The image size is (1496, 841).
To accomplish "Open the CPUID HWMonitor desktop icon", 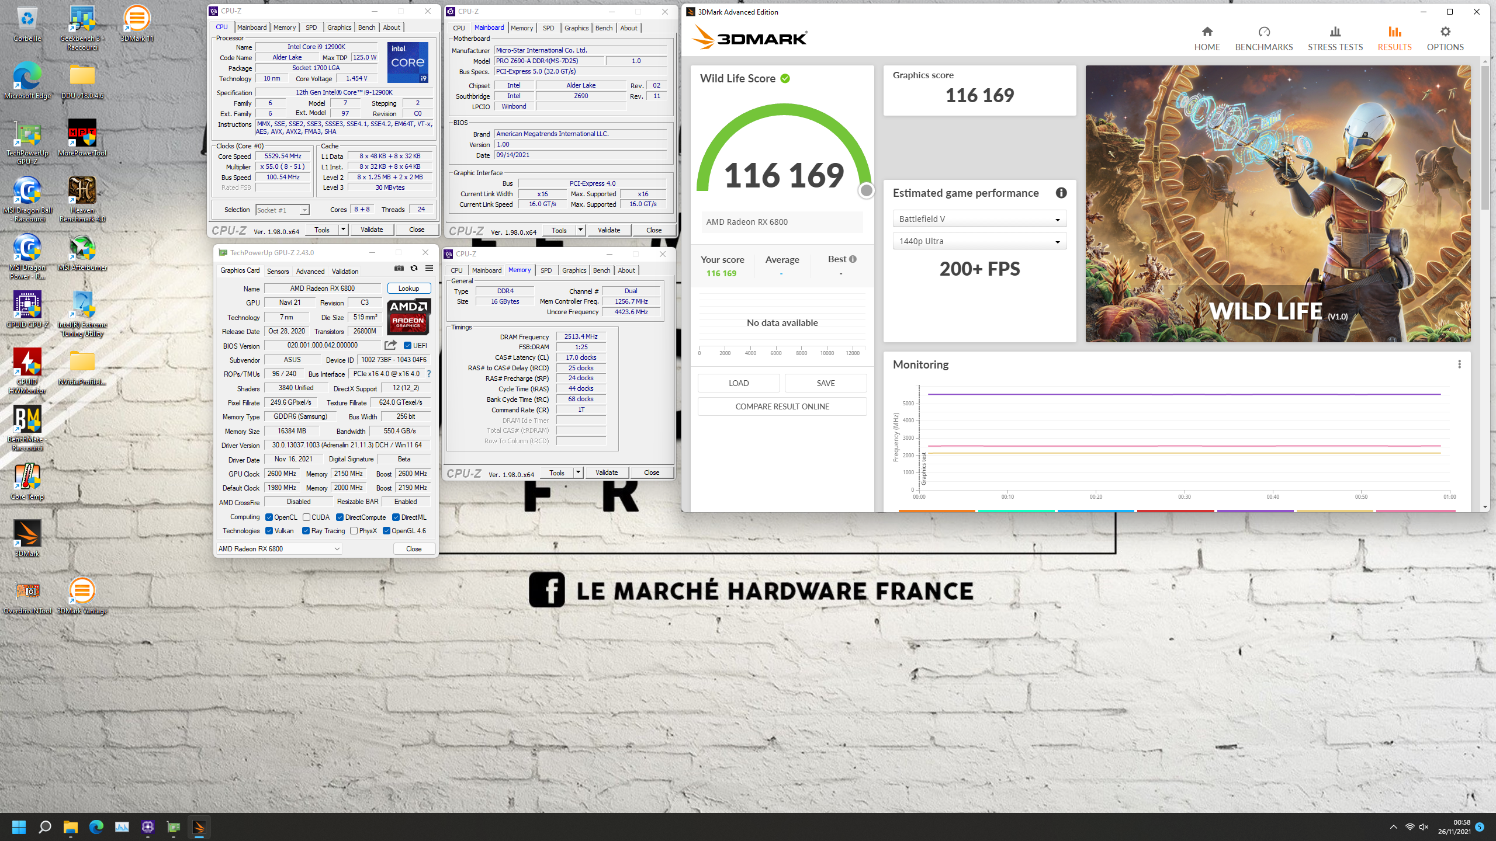I will (27, 371).
